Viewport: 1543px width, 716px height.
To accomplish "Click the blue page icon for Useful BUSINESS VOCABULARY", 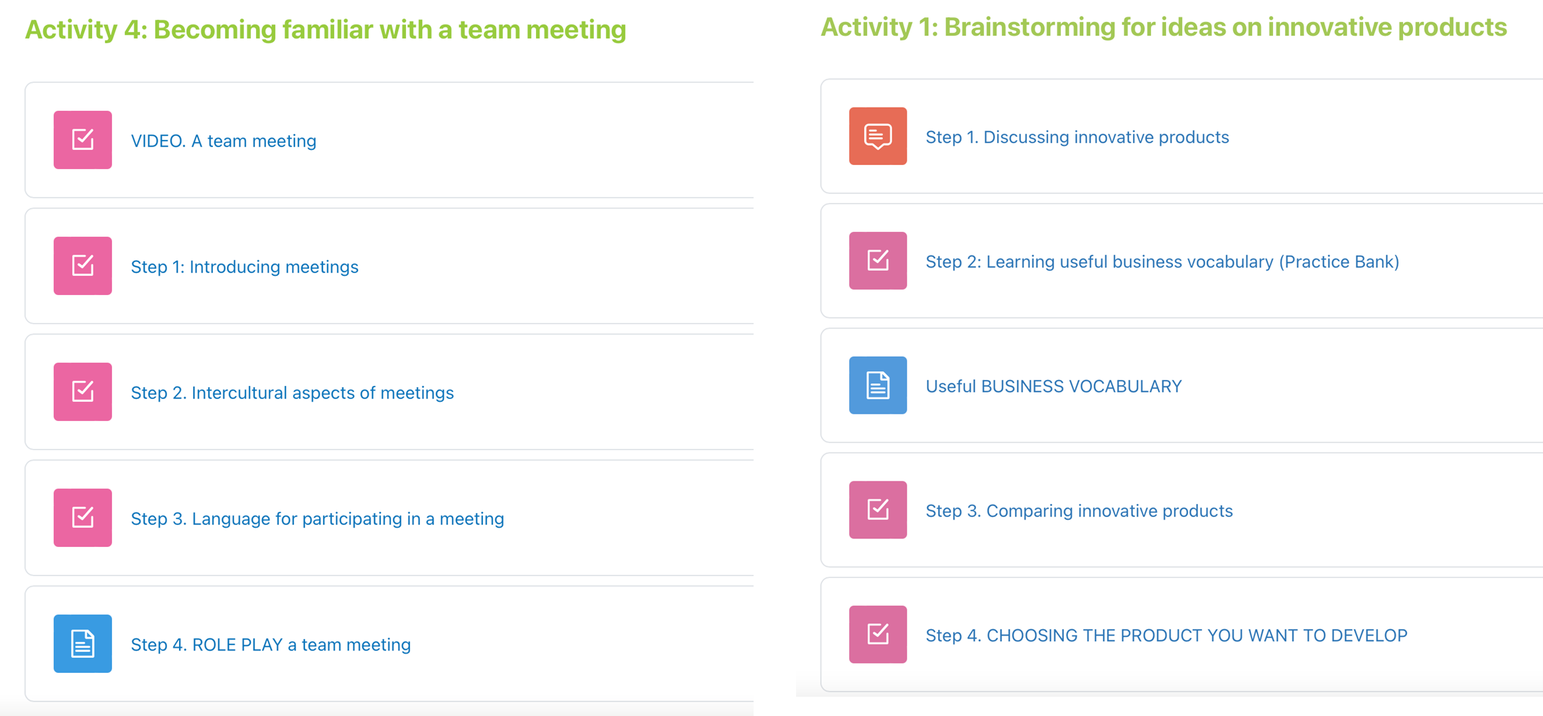I will tap(878, 385).
